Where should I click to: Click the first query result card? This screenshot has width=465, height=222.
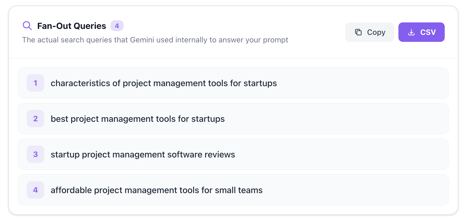click(x=233, y=83)
